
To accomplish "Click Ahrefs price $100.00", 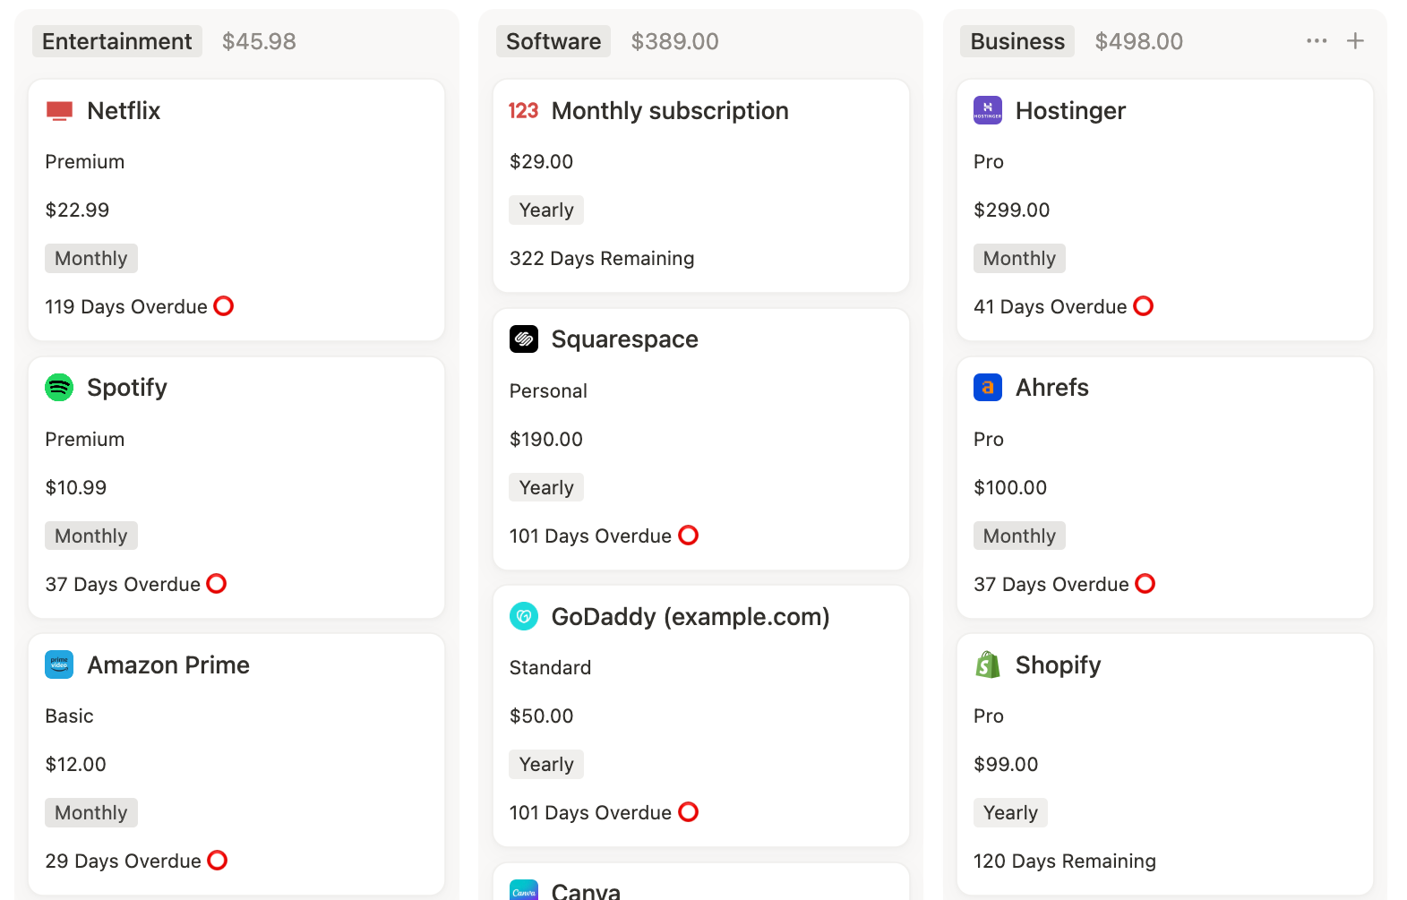I will (x=1010, y=488).
